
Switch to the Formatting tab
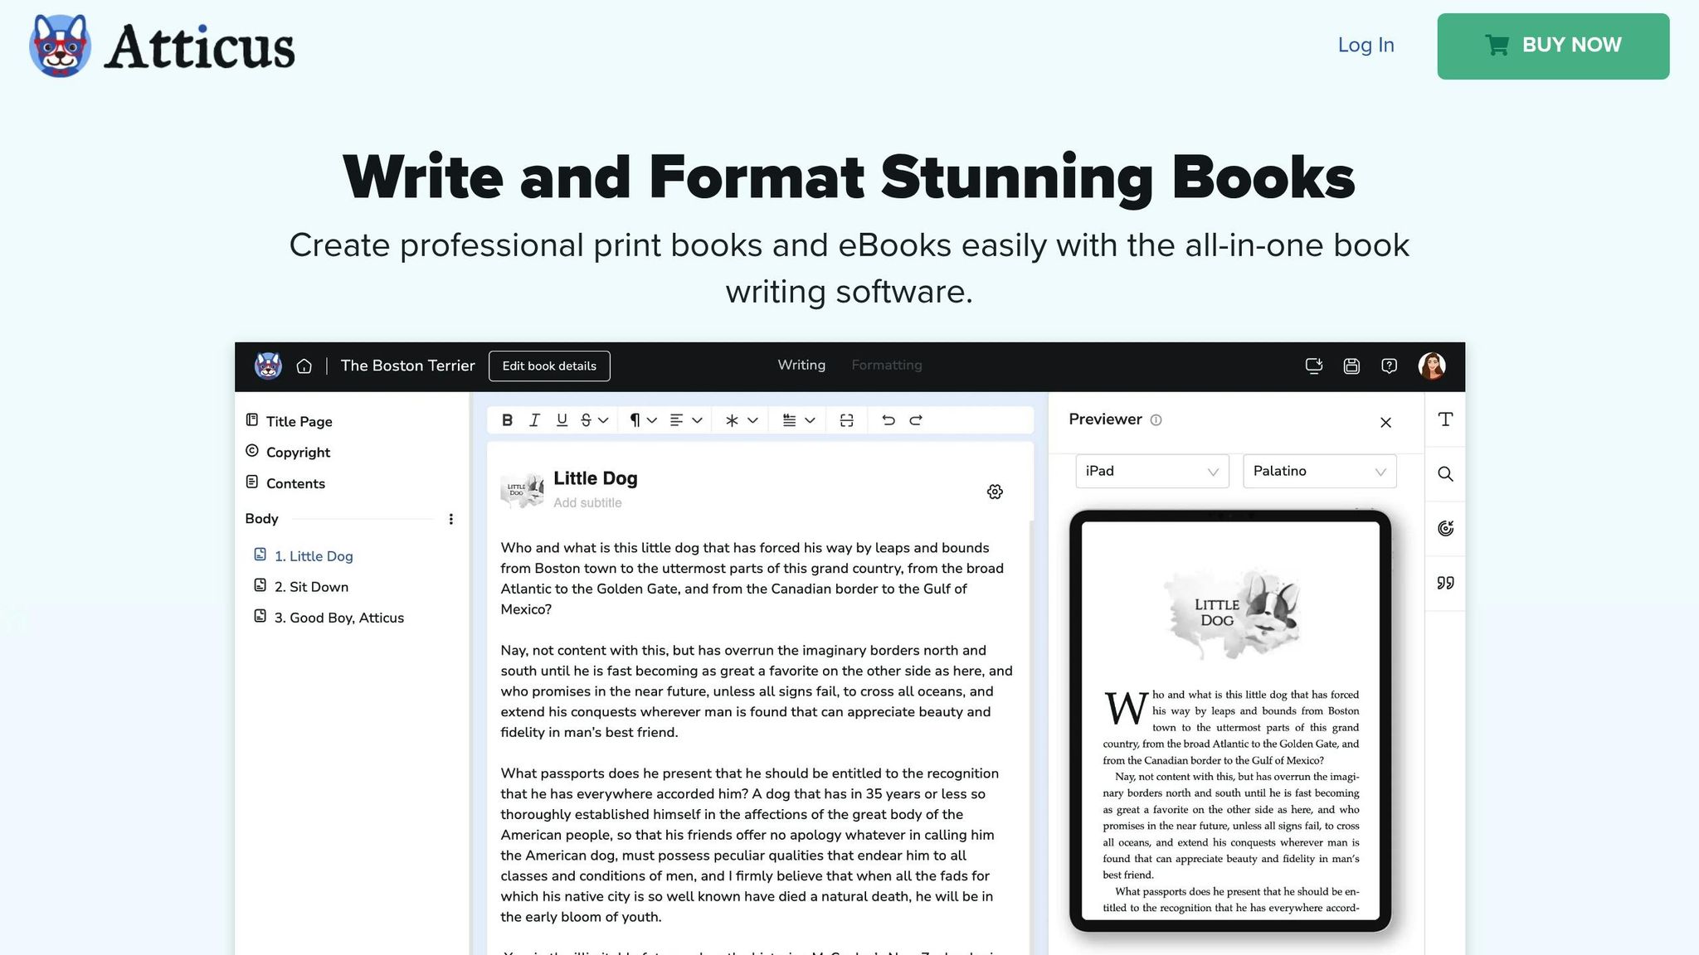(x=886, y=365)
